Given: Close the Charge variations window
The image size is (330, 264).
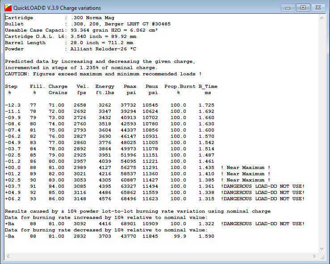Looking at the screenshot, I should 318,8.
